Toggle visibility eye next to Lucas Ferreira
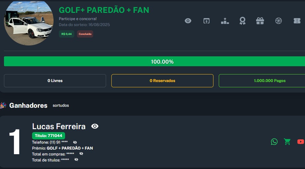The image size is (305, 169). point(95,126)
